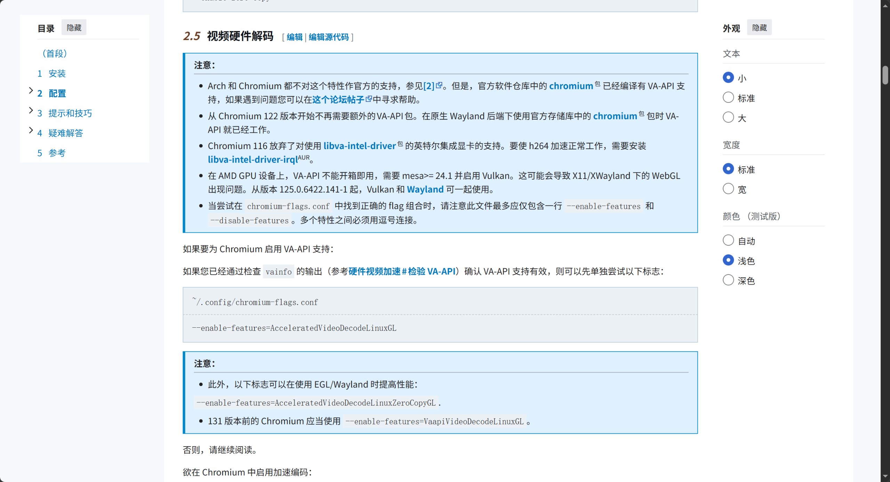Expand section 4 疑难解答 in contents
890x482 pixels.
point(31,130)
